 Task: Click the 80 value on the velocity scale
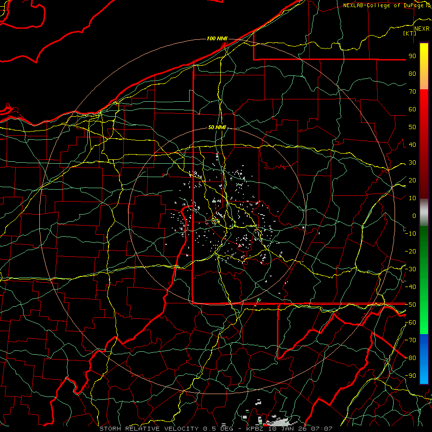412,73
